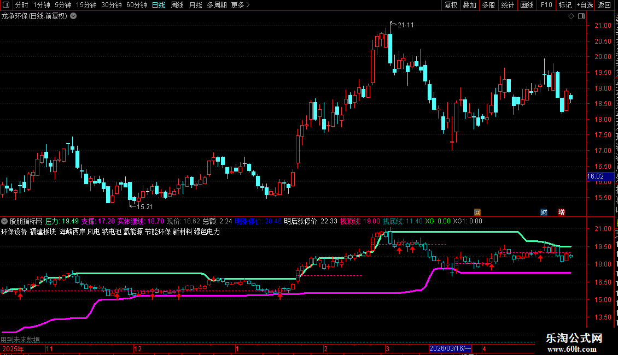Toggle the right-side panel icon beside the diamond
The height and width of the screenshot is (355, 618).
(x=581, y=16)
